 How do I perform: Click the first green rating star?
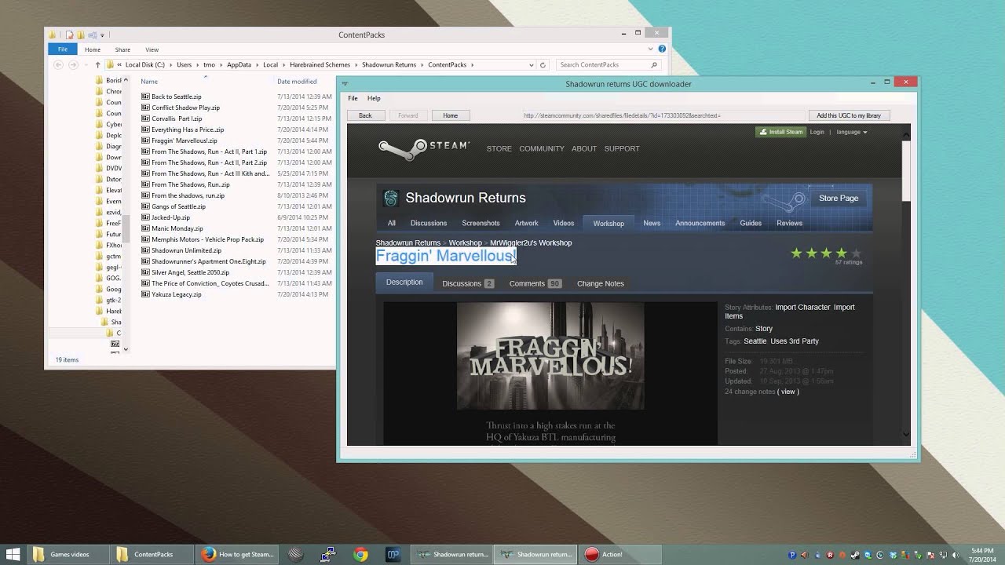click(x=796, y=253)
